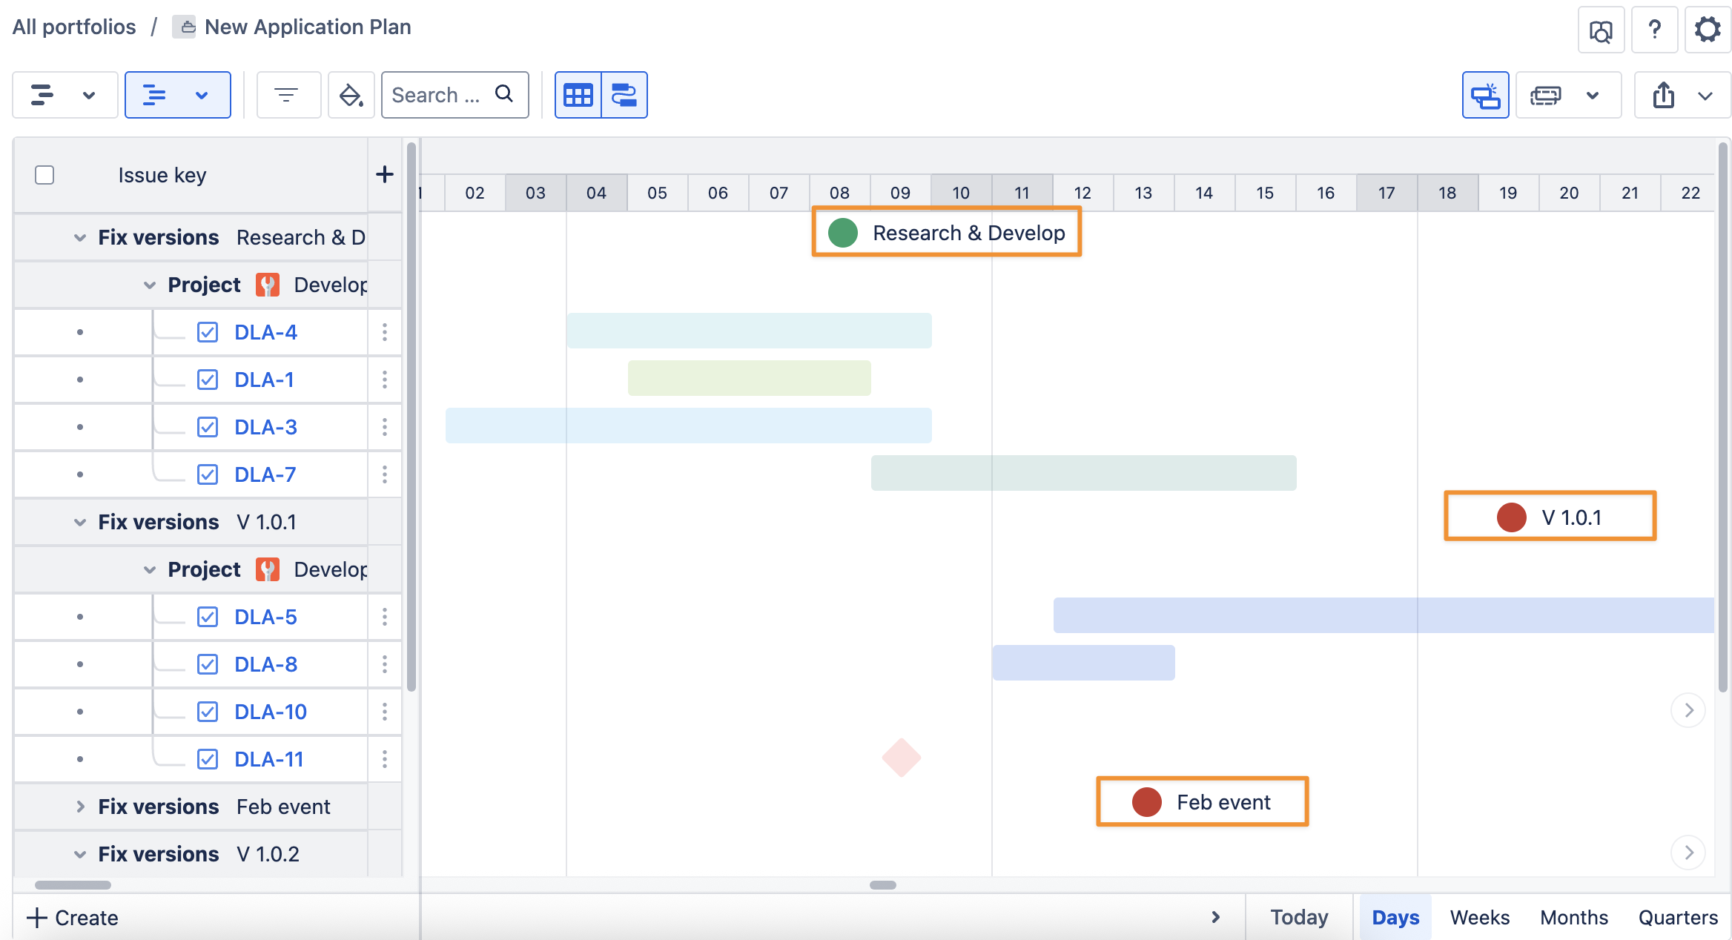Open the DLA-7 issue link
The height and width of the screenshot is (940, 1732).
click(x=265, y=474)
